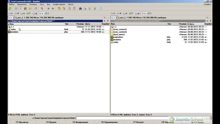Open the Вид menu
Screen dimensions: 220x124
pos(48,4)
